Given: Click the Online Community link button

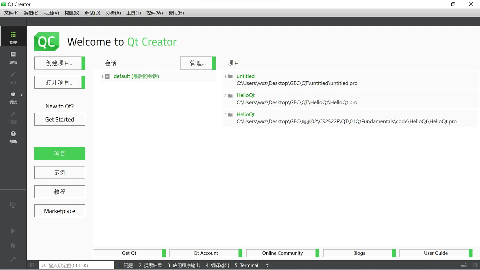Looking at the screenshot, I should pyautogui.click(x=282, y=253).
